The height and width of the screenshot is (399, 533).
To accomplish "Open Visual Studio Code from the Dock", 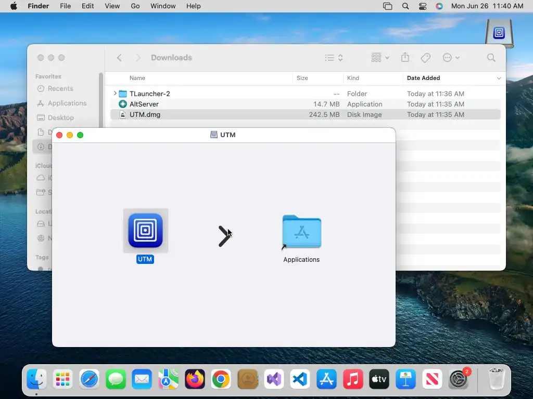I will [x=300, y=379].
